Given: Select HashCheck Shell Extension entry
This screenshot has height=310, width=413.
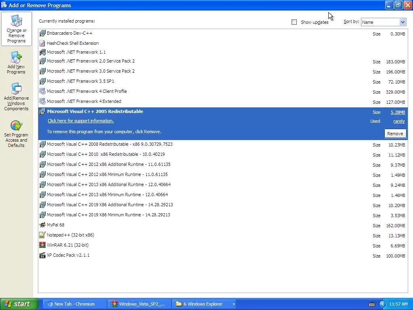Looking at the screenshot, I should pos(223,43).
